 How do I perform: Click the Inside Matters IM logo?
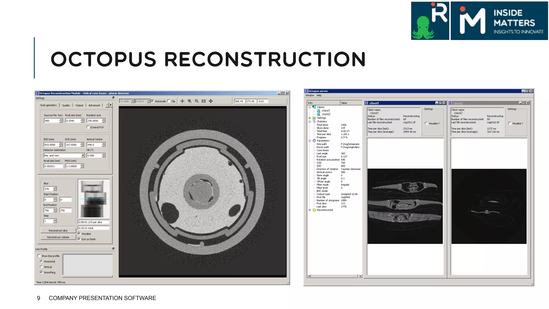tap(499, 21)
